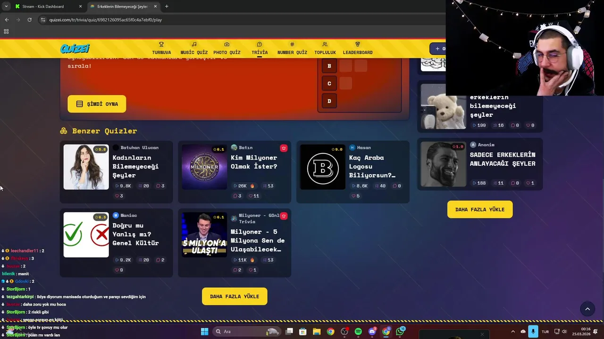Screen dimensions: 604x339
Task: Click heart icon on Kaç Araba Logosu card
Action: pos(353,196)
